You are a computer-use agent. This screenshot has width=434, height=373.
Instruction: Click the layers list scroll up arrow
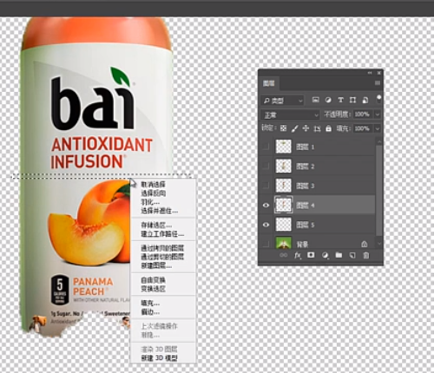pos(379,141)
